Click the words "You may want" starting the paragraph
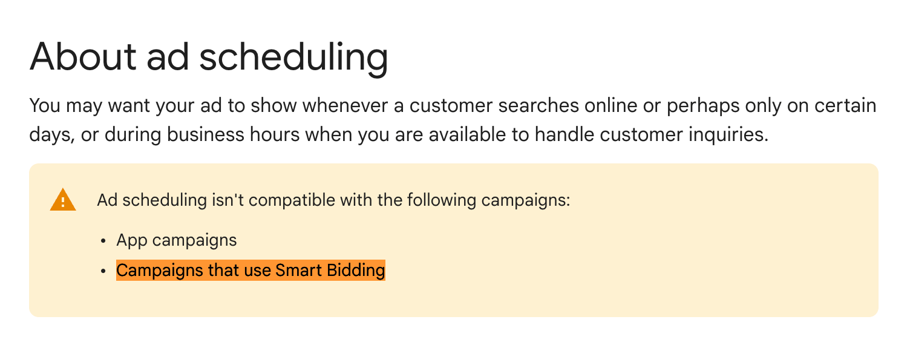Viewport: 910px width, 351px height. [82, 106]
